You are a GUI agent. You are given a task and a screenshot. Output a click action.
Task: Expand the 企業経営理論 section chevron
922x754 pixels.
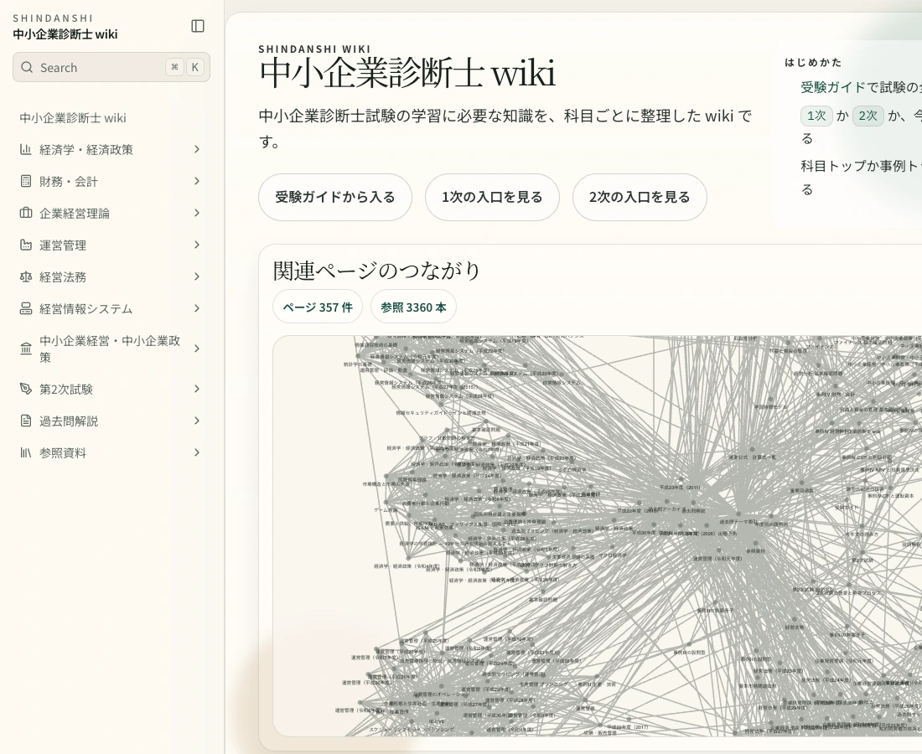[x=197, y=213]
